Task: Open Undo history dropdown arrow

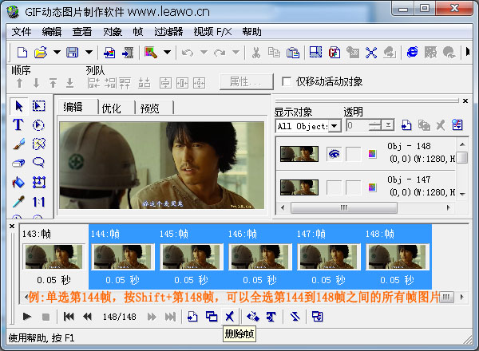Action: coord(204,52)
